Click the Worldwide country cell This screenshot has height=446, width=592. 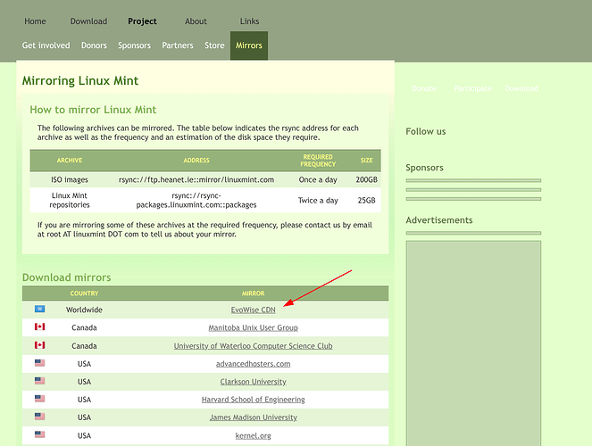click(x=84, y=310)
